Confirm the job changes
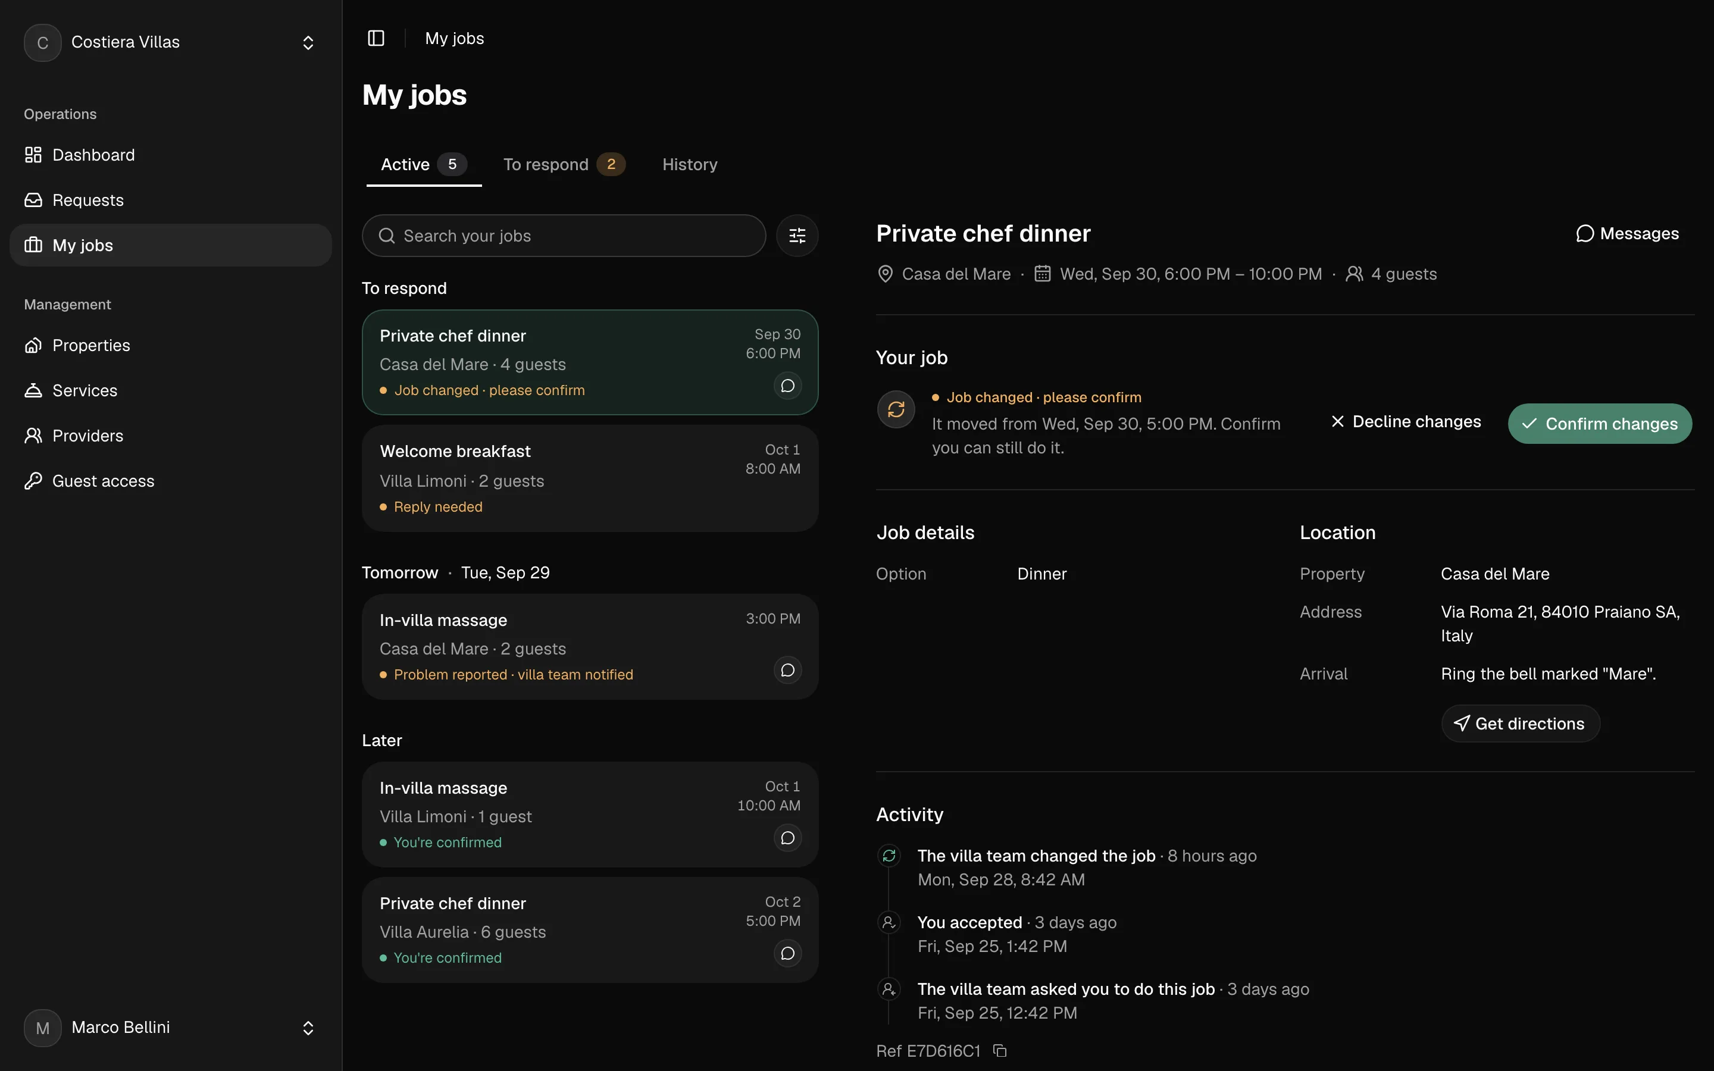 pos(1600,424)
